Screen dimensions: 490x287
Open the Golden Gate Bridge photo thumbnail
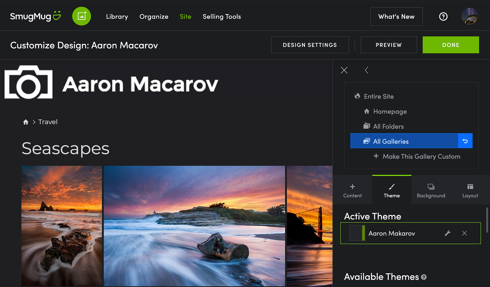(310, 226)
